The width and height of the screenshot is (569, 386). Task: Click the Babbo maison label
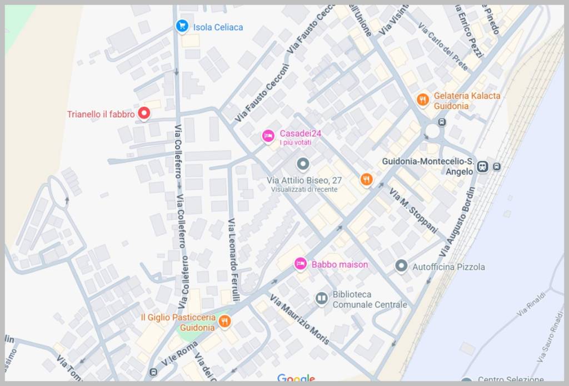340,265
